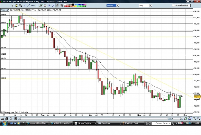Pick the black color swatch
This screenshot has height=135, width=201.
pyautogui.click(x=73, y=4)
